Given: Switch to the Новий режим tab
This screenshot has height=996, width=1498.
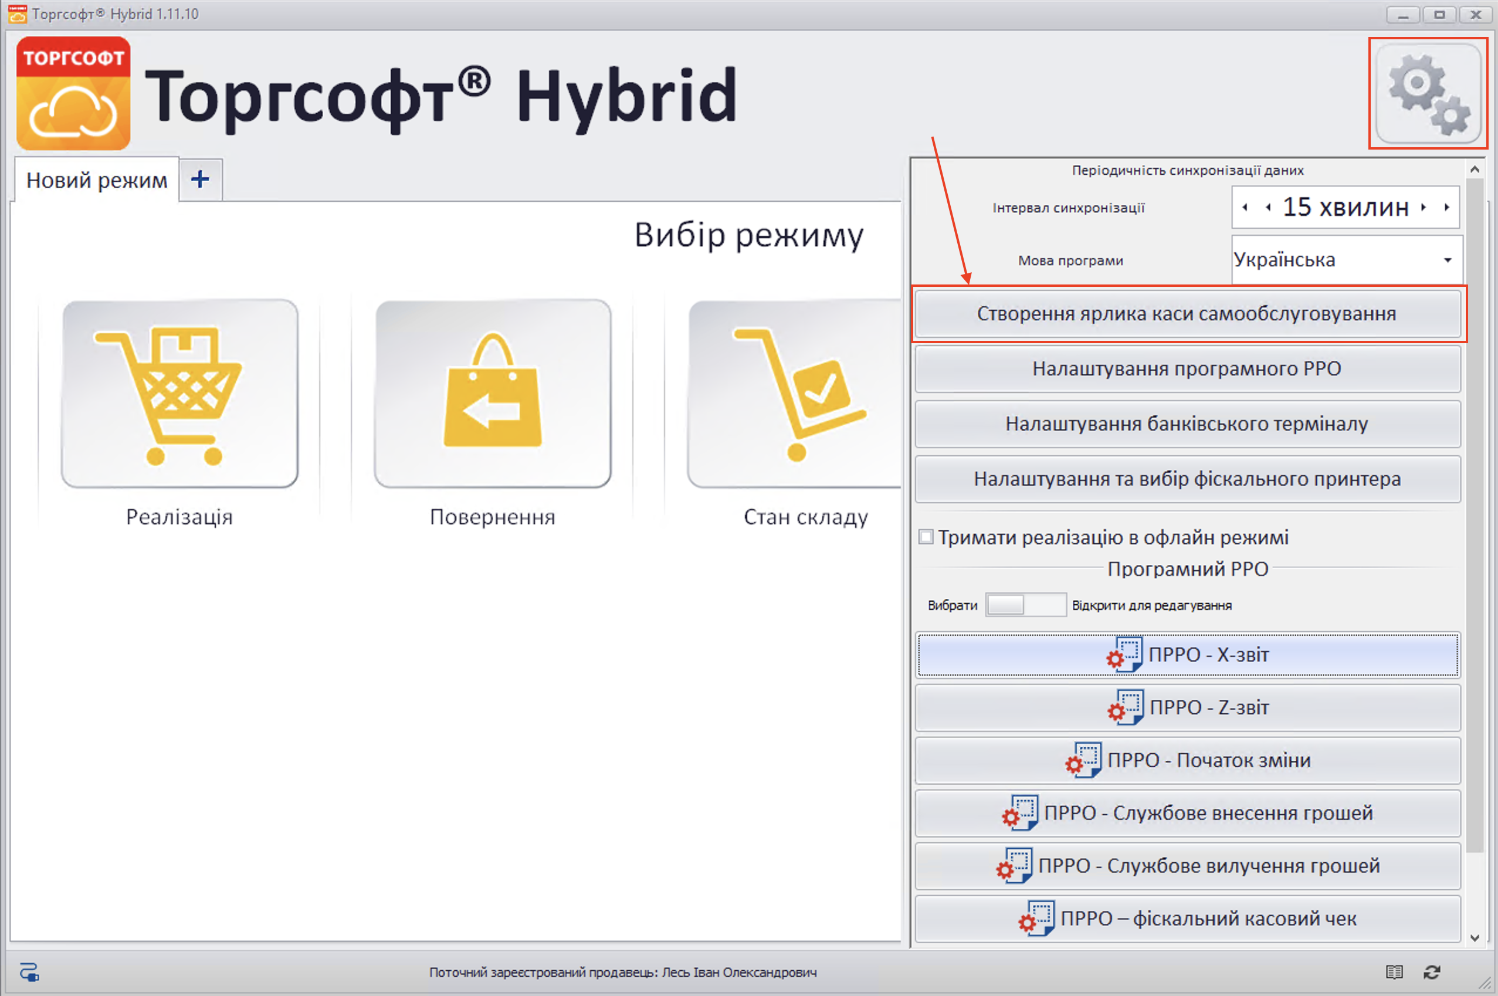Looking at the screenshot, I should point(97,181).
